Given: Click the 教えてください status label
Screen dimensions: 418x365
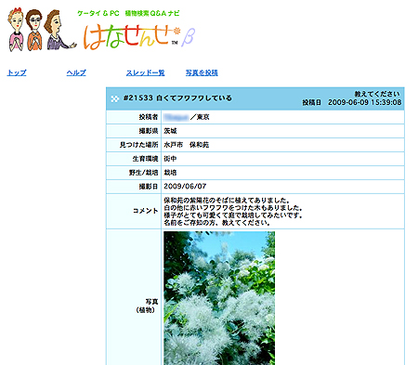Looking at the screenshot, I should click(x=377, y=94).
